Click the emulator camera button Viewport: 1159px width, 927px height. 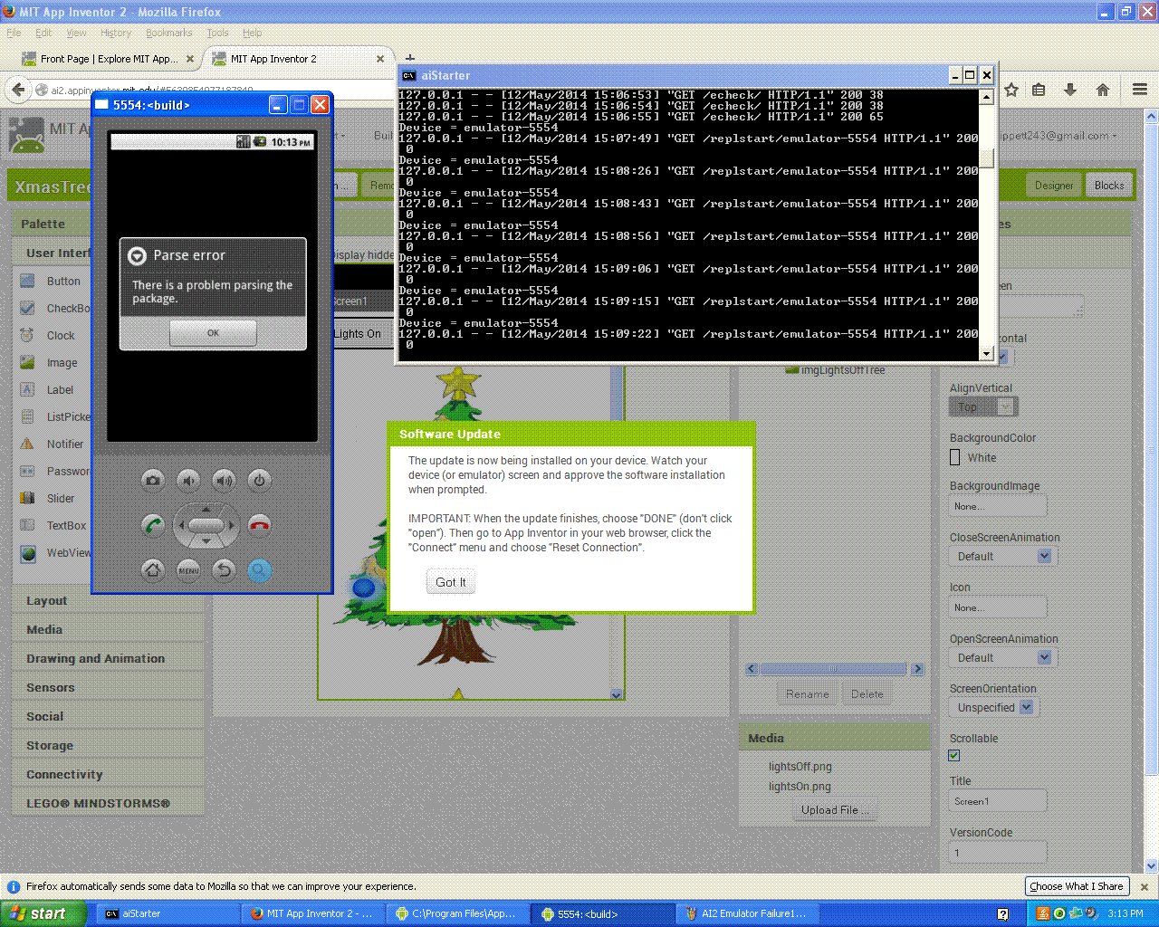[153, 481]
